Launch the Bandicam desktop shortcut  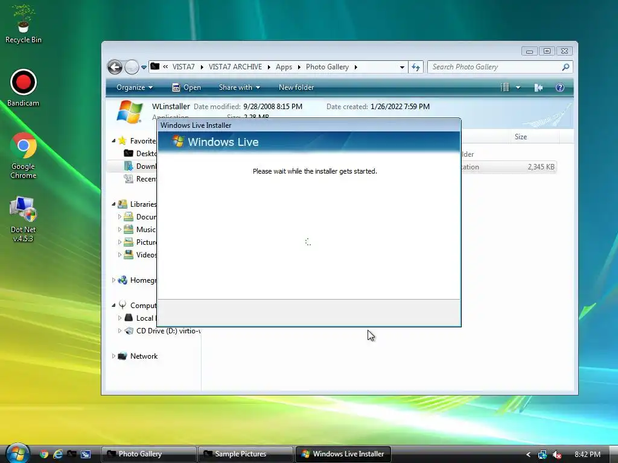point(24,88)
